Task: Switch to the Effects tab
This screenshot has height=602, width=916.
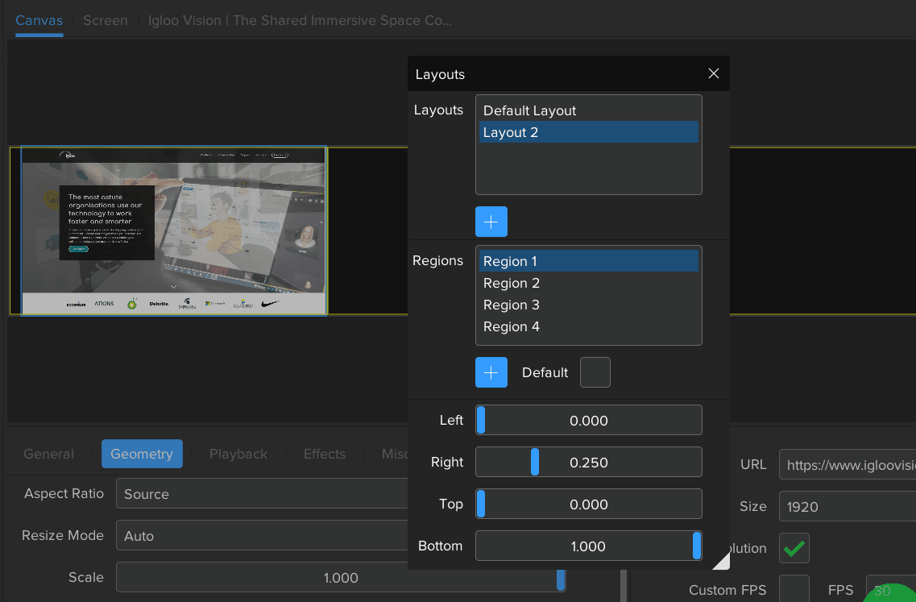Action: (324, 454)
